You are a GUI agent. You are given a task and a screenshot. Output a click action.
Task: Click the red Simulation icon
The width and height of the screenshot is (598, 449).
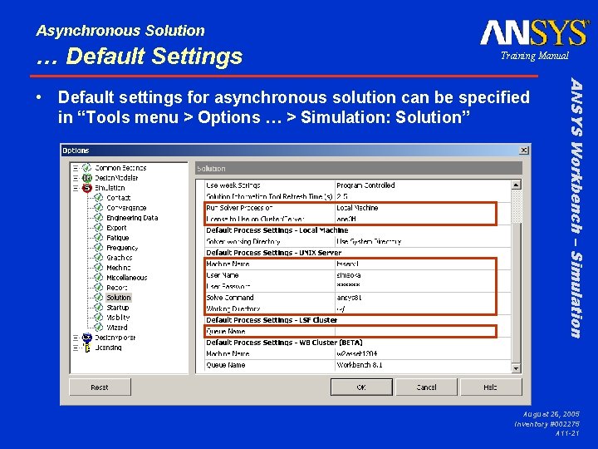pyautogui.click(x=87, y=188)
